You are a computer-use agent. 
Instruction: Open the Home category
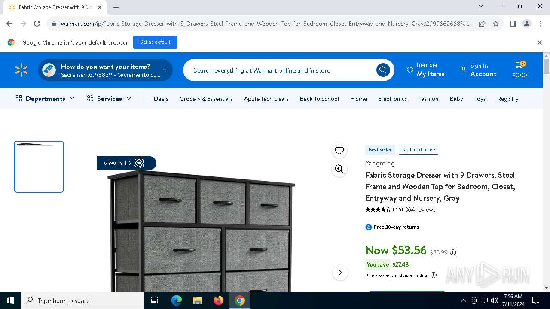359,99
